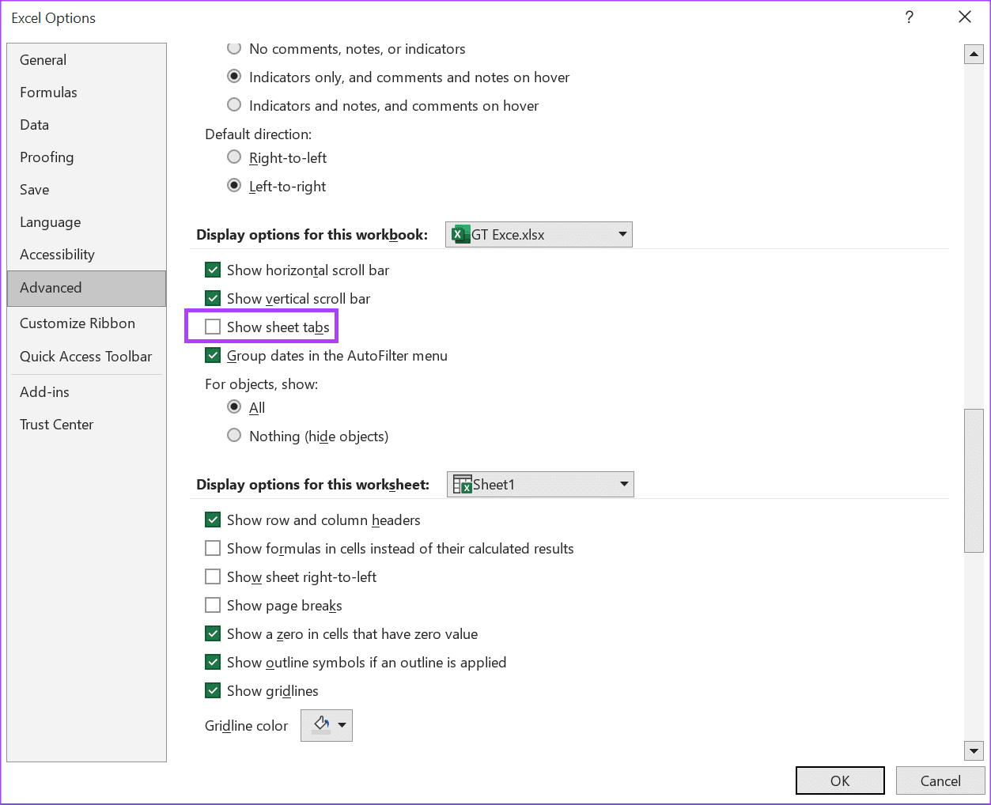Open the Sheet1 worksheet dropdown
The width and height of the screenshot is (991, 805).
540,485
